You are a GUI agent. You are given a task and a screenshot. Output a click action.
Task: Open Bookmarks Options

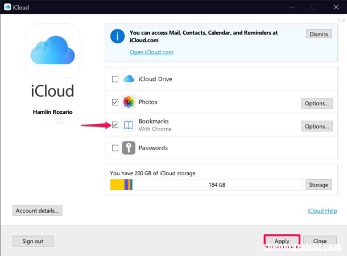[x=316, y=126]
